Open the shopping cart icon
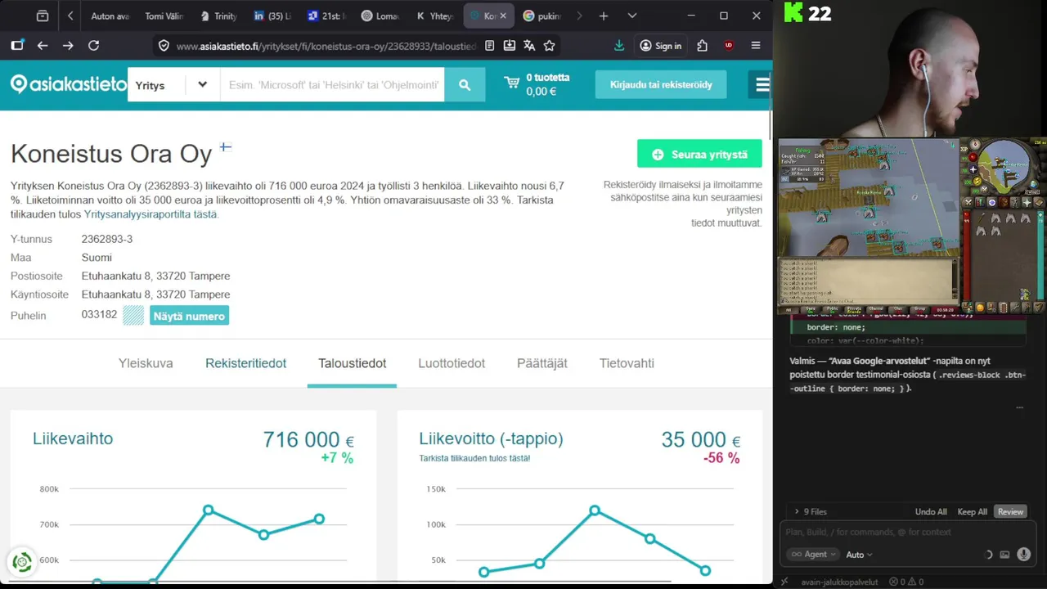 point(512,83)
